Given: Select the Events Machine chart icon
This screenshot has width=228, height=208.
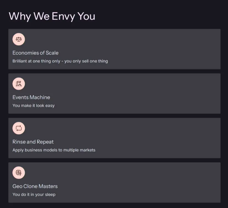Looking at the screenshot, I should pos(19,84).
